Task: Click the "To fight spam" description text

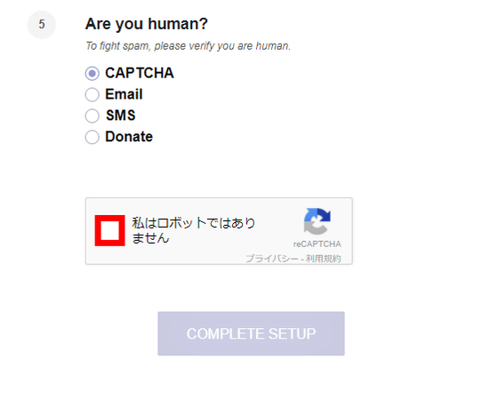Action: [188, 46]
